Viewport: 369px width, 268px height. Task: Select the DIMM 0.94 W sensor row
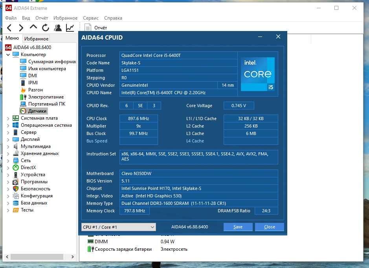point(131,241)
